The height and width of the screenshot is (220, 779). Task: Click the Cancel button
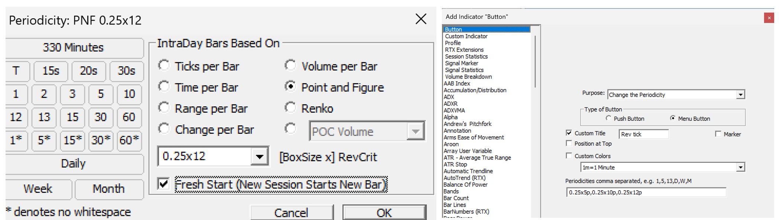tap(291, 213)
